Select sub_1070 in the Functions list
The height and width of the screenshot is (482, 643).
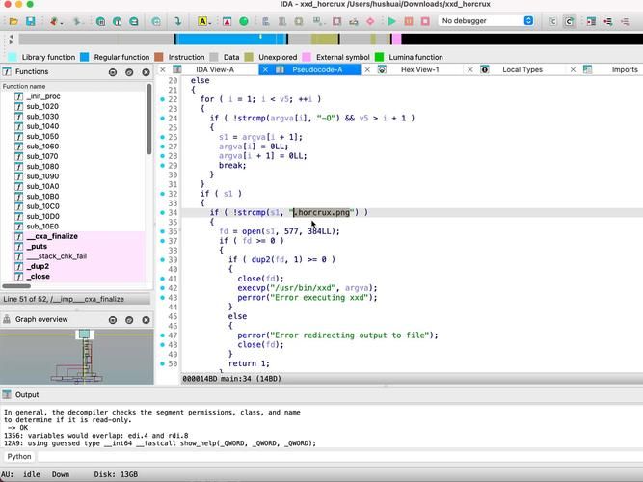pos(42,156)
